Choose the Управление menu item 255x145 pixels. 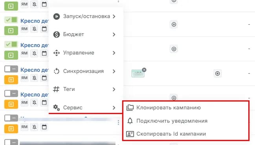tap(86, 53)
